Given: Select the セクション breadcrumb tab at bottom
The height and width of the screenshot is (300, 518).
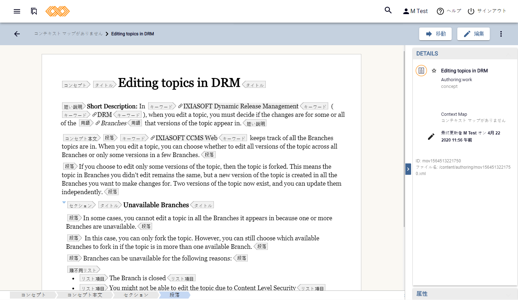Looking at the screenshot, I should pyautogui.click(x=136, y=295).
